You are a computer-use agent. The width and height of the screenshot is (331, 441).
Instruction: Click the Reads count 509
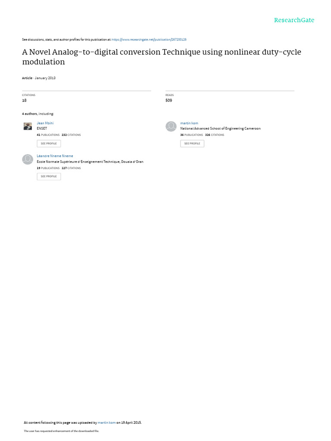[x=169, y=100]
